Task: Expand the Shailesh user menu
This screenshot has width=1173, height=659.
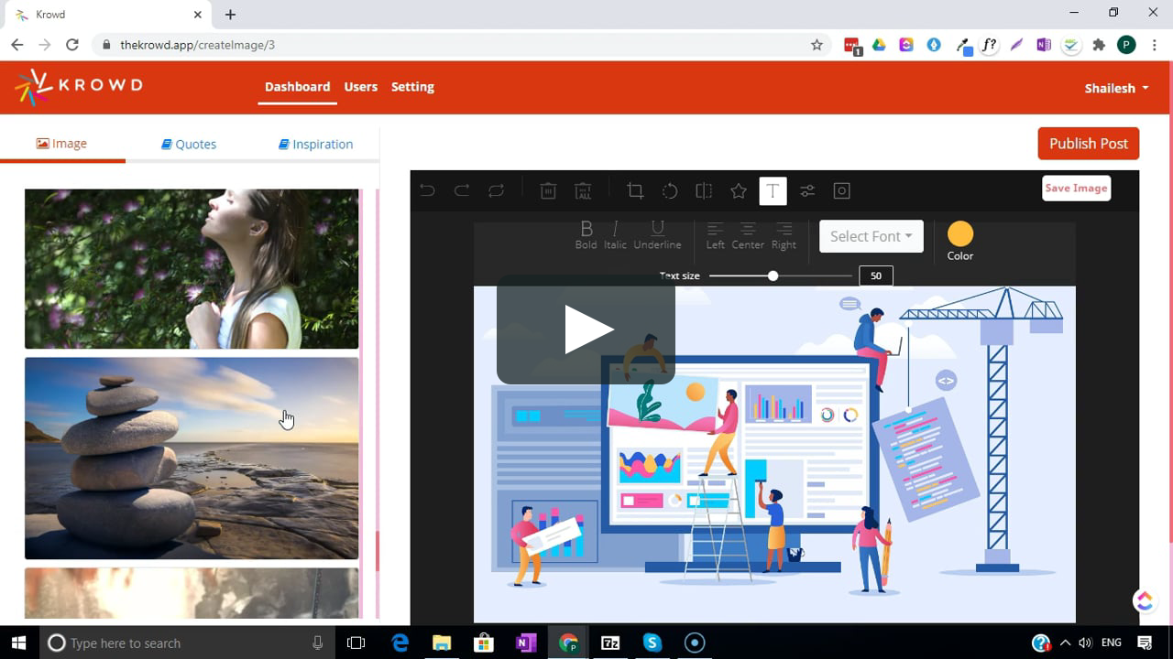Action: point(1116,88)
